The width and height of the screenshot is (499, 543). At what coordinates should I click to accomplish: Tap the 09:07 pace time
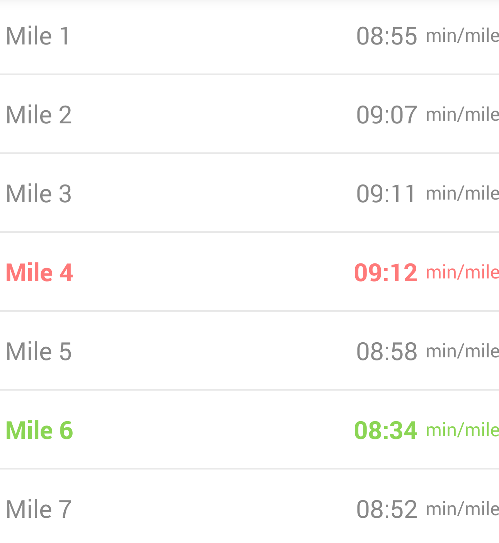point(387,115)
